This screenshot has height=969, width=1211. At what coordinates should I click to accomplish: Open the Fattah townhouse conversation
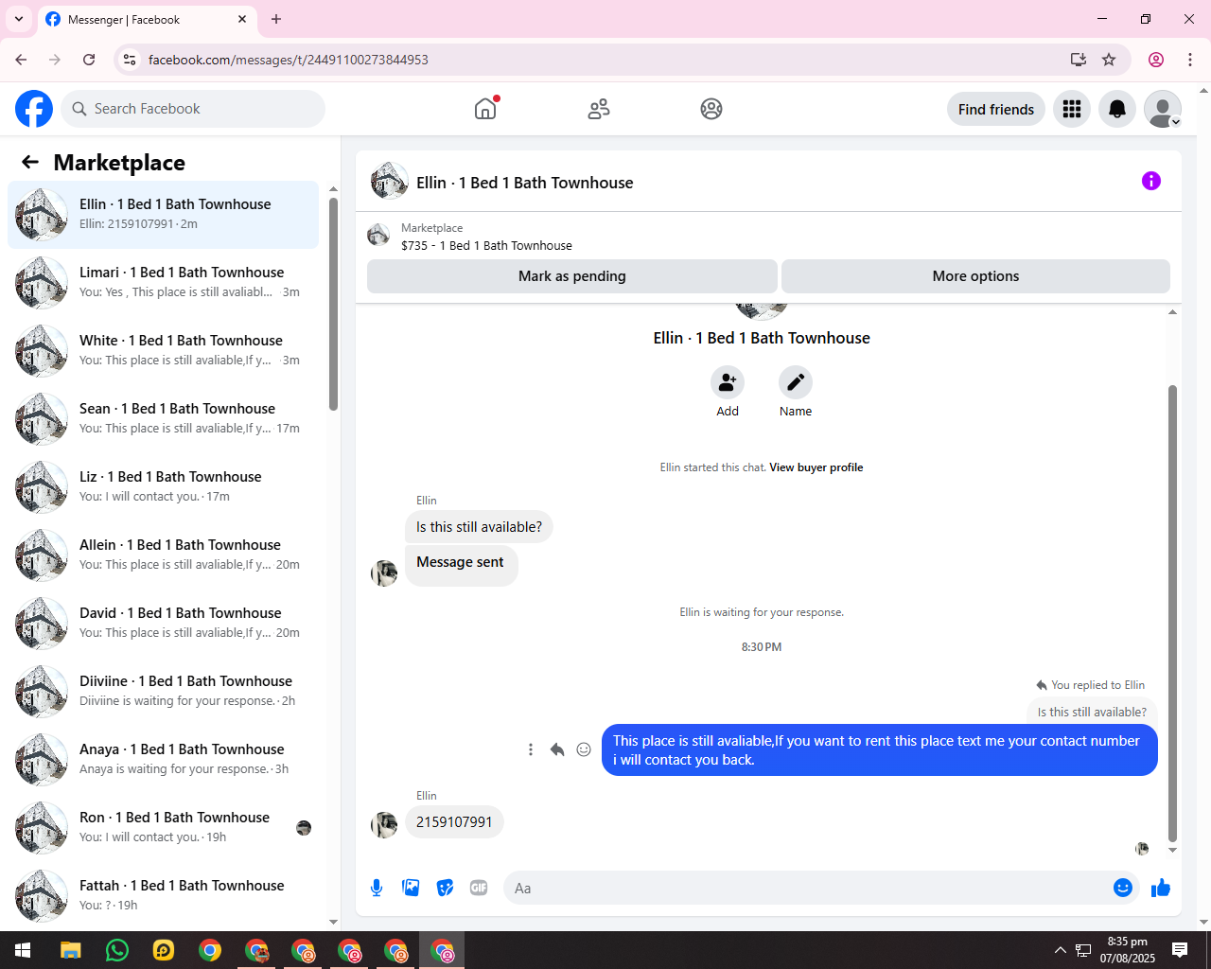[164, 895]
